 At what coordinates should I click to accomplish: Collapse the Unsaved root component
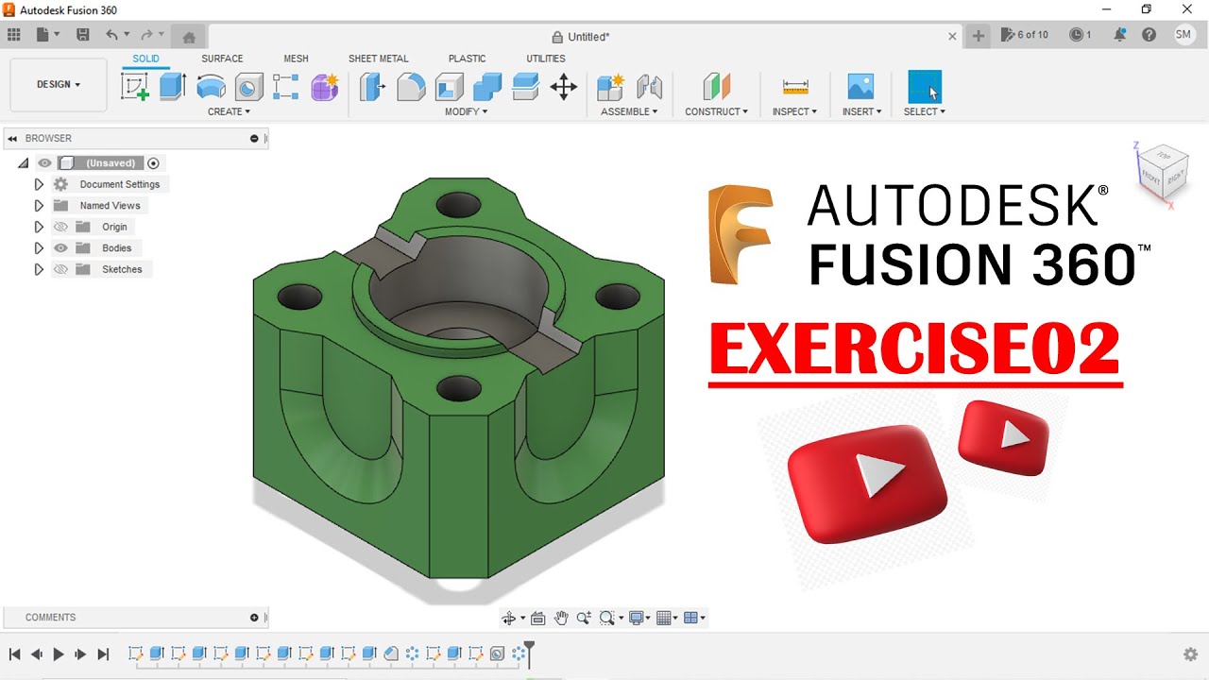pyautogui.click(x=24, y=163)
